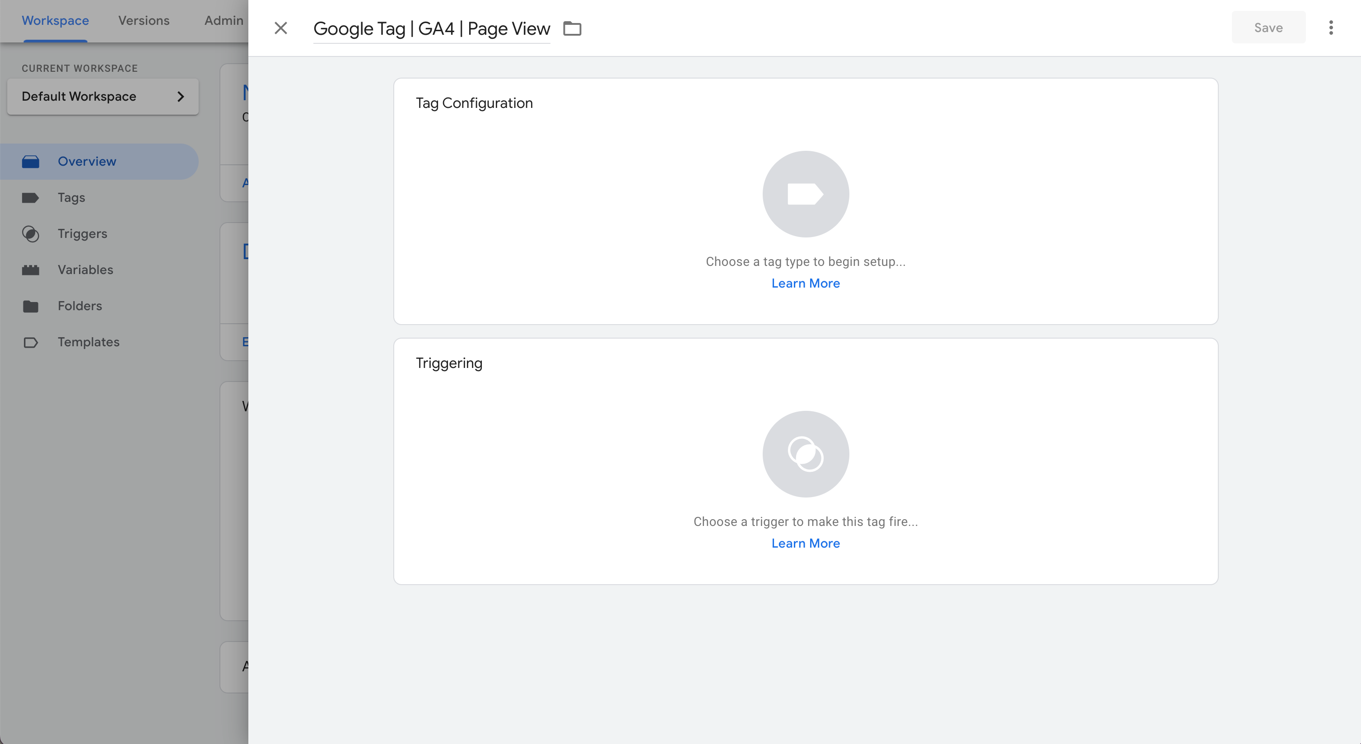Click the Templates icon in sidebar
This screenshot has height=744, width=1361.
[x=31, y=342]
